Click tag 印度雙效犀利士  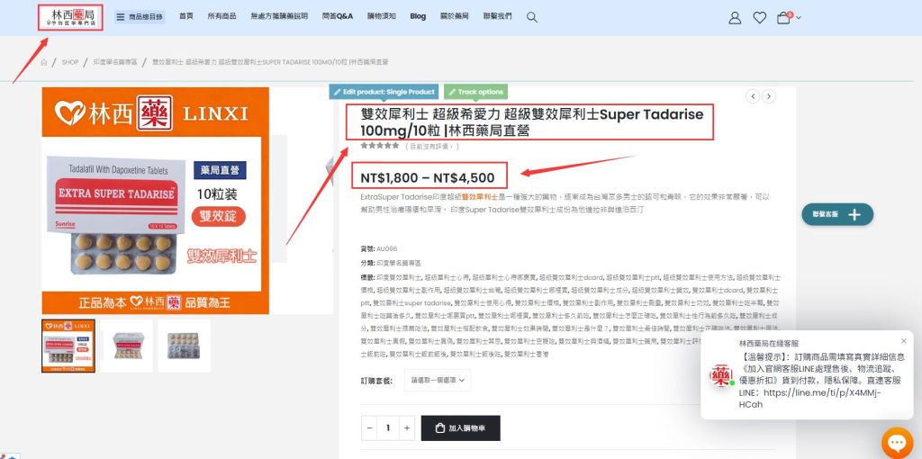[x=399, y=277]
